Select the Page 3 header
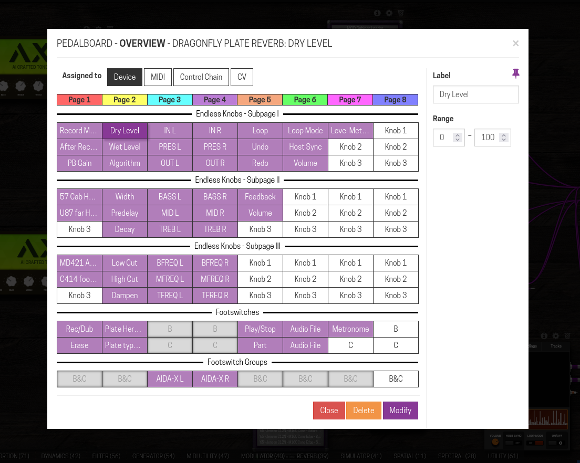Image resolution: width=580 pixels, height=463 pixels. pyautogui.click(x=170, y=100)
